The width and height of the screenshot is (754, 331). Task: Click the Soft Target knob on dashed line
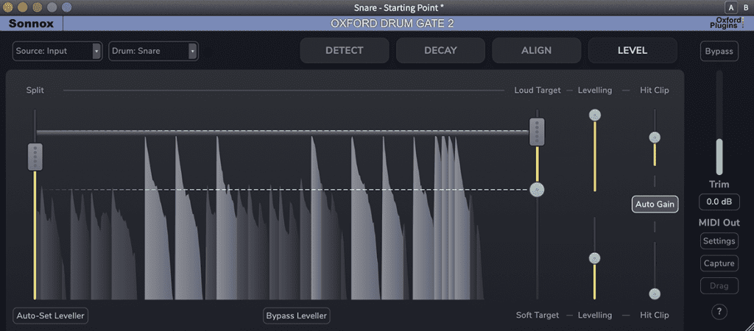[x=538, y=190]
